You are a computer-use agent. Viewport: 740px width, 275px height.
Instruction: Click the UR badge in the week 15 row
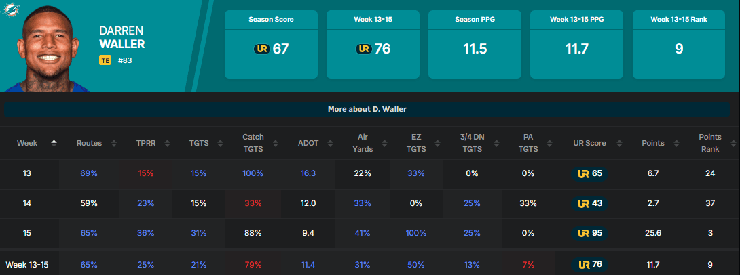(x=582, y=232)
